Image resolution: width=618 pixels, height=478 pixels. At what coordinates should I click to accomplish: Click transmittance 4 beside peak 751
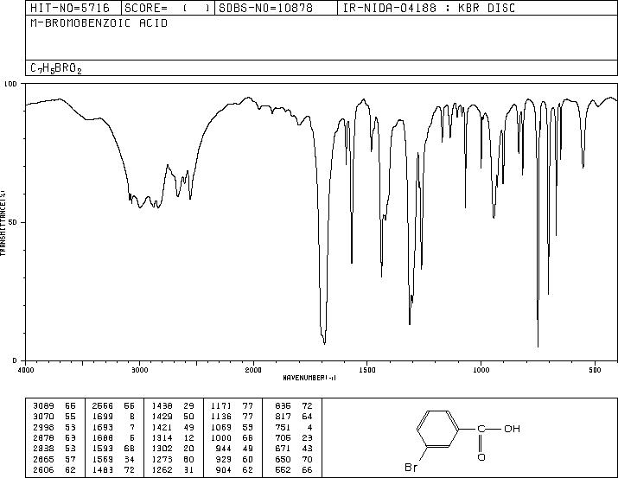tap(309, 427)
